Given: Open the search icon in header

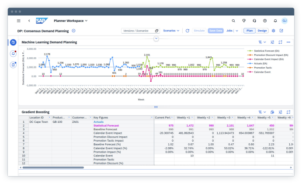Looking at the screenshot, I should click(x=233, y=21).
